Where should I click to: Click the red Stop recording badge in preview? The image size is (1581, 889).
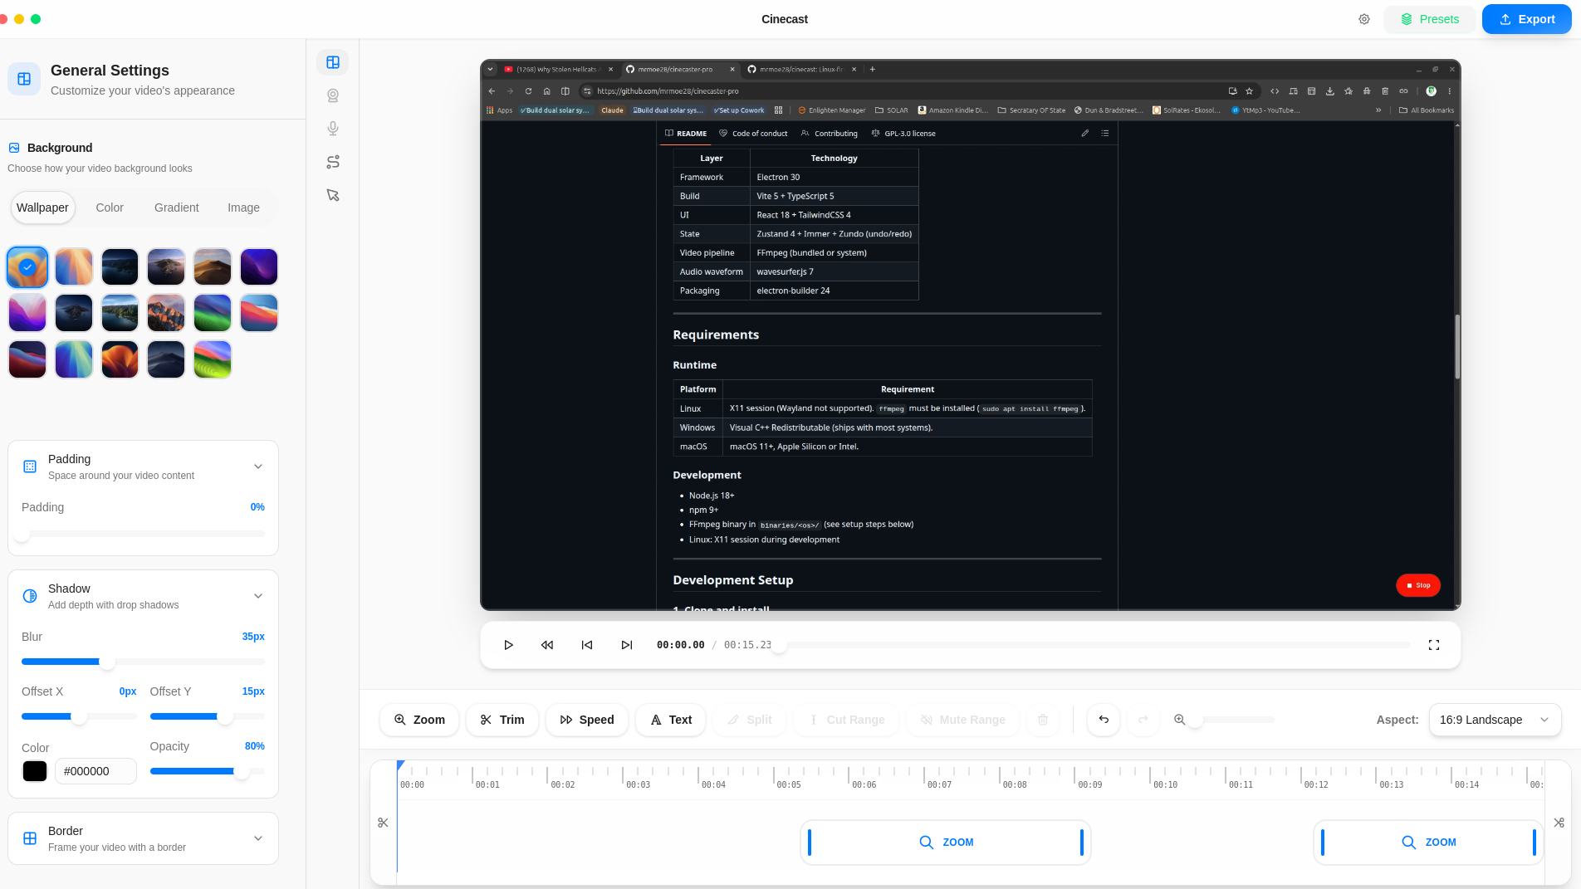tap(1418, 585)
